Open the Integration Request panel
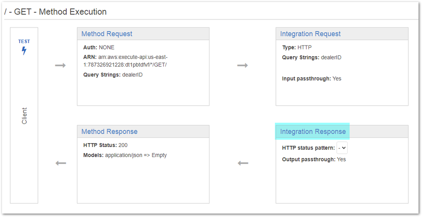 pyautogui.click(x=310, y=34)
